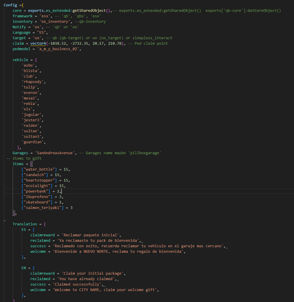The height and width of the screenshot is (302, 294).
Task: Click the 'mesa3' vehicle entry
Action: 29,98
